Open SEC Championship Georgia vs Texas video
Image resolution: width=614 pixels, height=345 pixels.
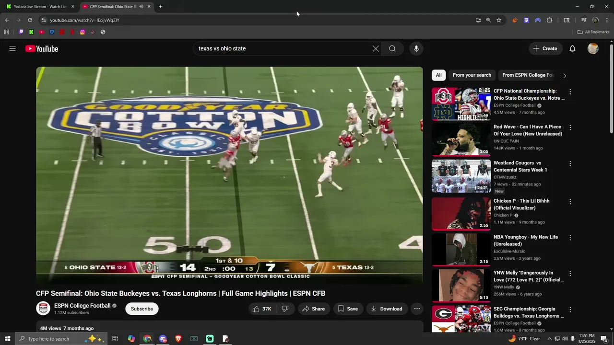461,319
